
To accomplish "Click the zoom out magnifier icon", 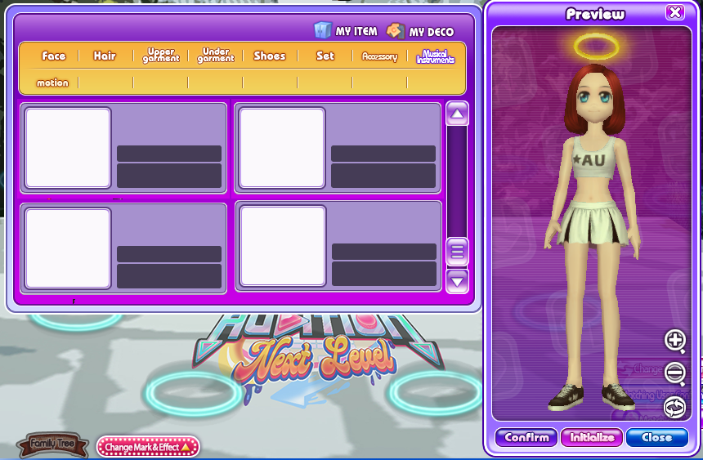I will (x=675, y=373).
